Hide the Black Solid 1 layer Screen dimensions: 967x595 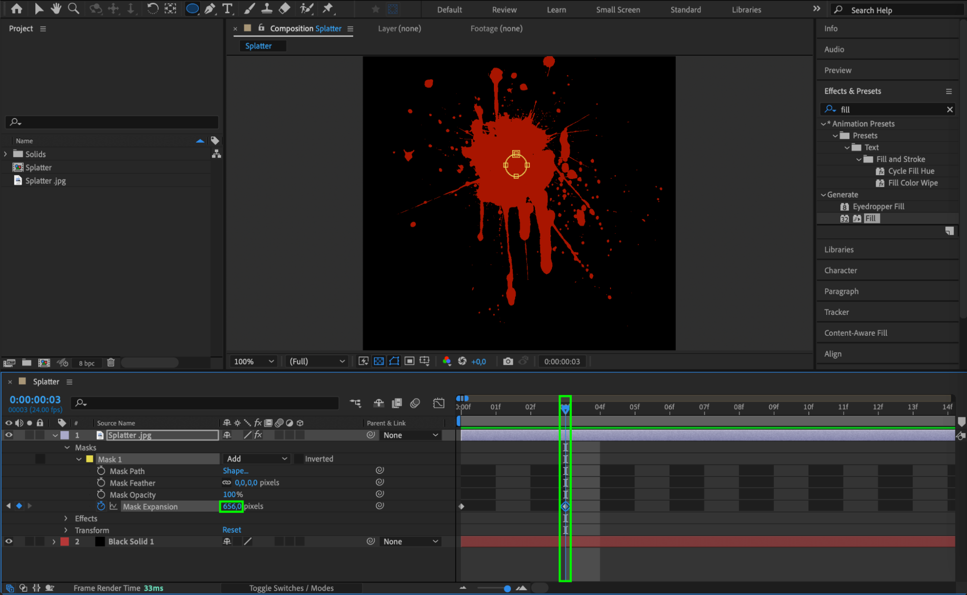pyautogui.click(x=9, y=541)
